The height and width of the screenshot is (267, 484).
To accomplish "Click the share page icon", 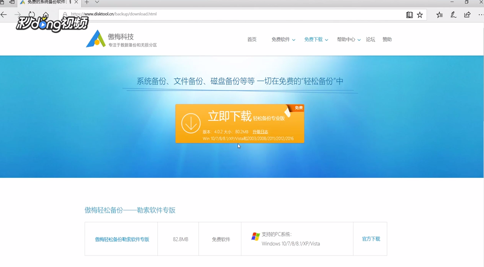I will coord(467,15).
